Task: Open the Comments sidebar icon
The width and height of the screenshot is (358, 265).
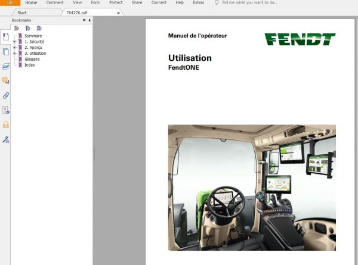Action: click(x=6, y=80)
